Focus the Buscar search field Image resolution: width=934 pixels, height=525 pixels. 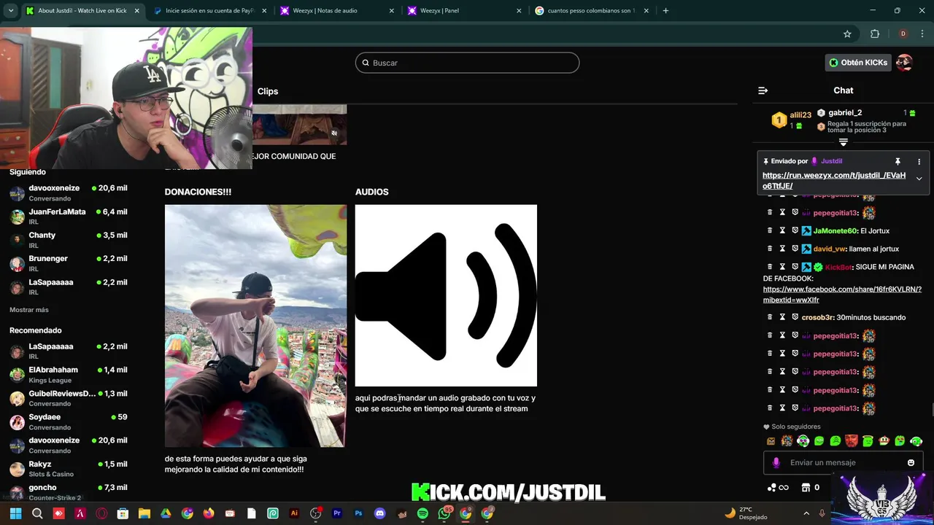(x=467, y=63)
